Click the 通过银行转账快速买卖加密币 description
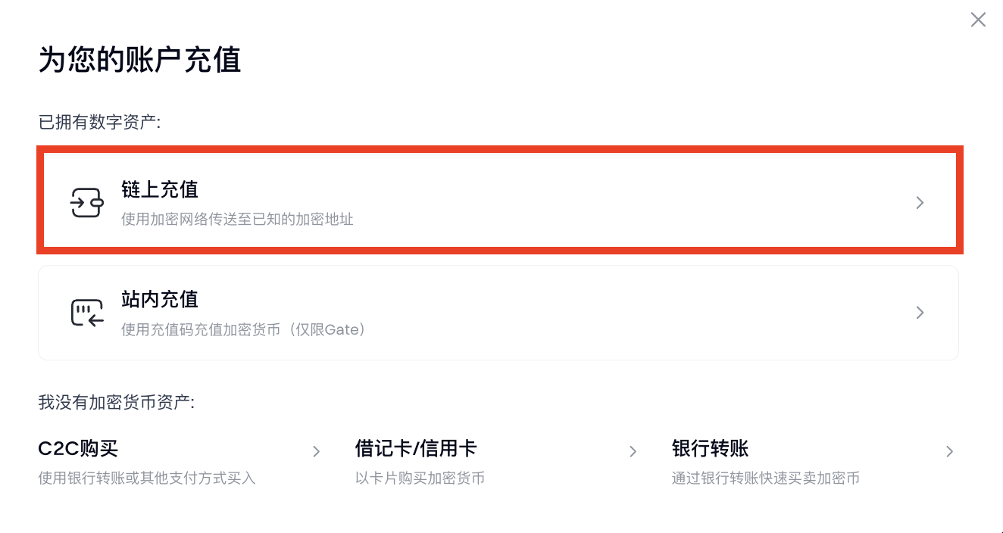Screen dimensions: 1003x533 [765, 478]
